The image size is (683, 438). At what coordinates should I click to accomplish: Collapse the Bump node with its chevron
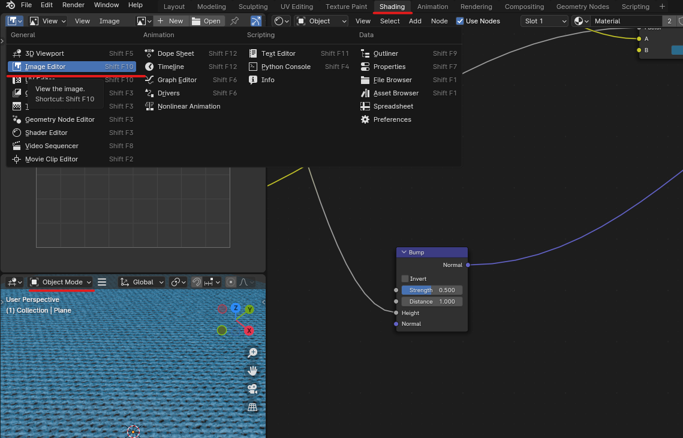[404, 253]
